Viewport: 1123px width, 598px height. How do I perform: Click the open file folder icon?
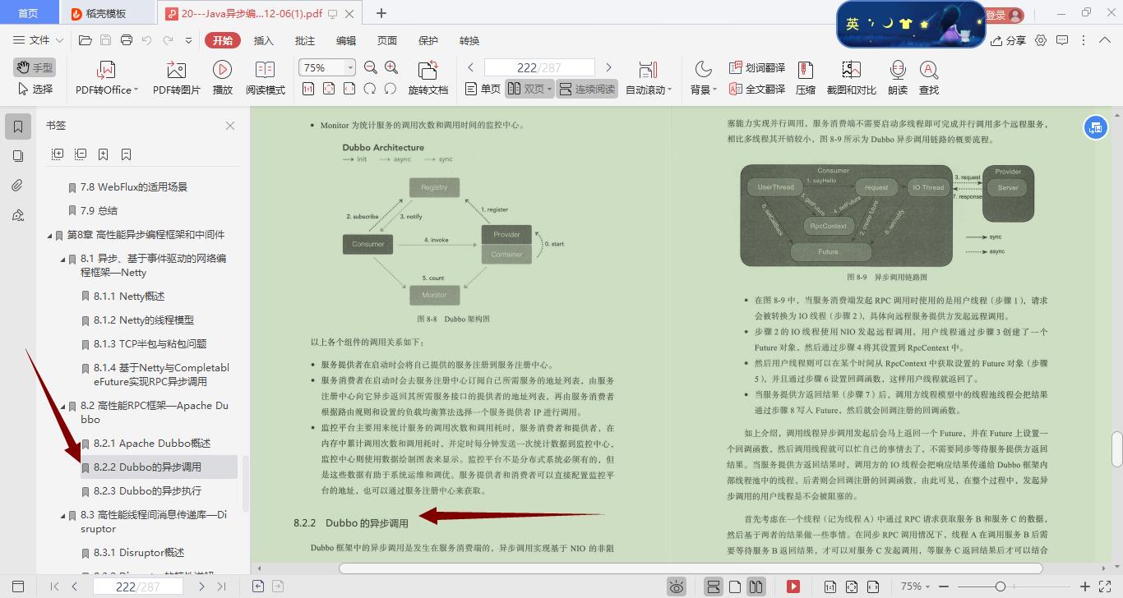tap(85, 40)
